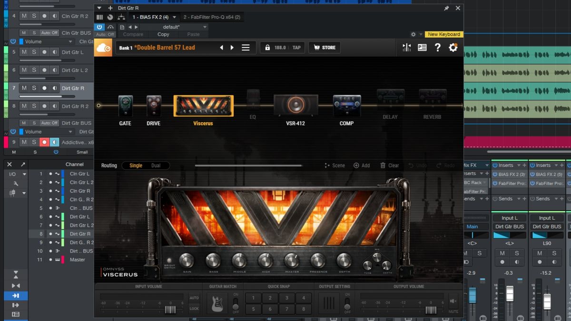
Task: Select the Viscerus amp in signal chain
Action: [x=204, y=106]
